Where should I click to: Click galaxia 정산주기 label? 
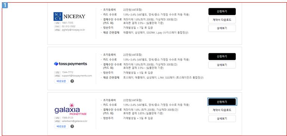pos(108,118)
